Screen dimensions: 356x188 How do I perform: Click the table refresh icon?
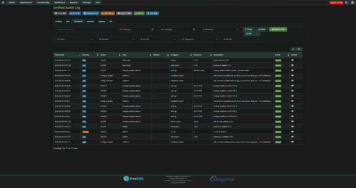pos(293,49)
